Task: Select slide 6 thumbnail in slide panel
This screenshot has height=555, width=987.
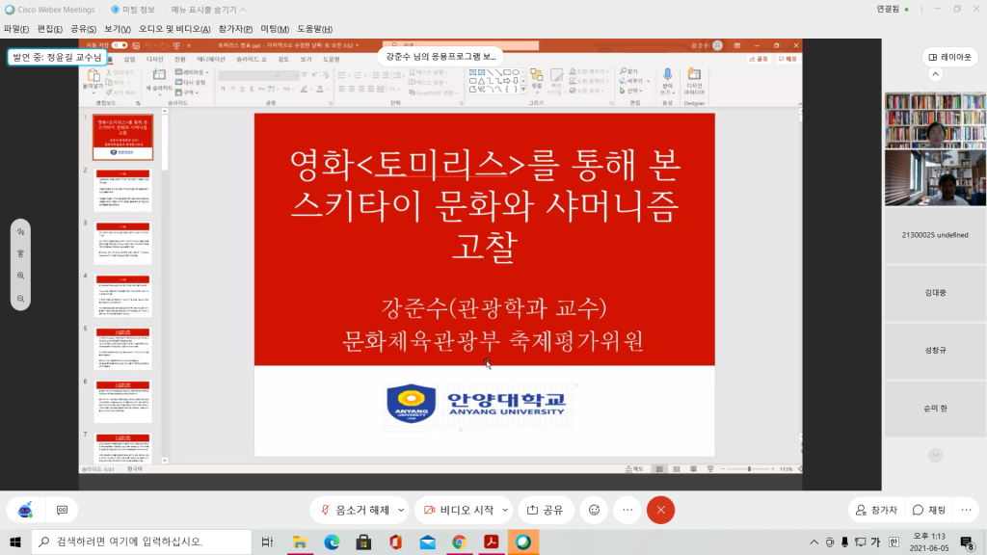Action: point(122,402)
